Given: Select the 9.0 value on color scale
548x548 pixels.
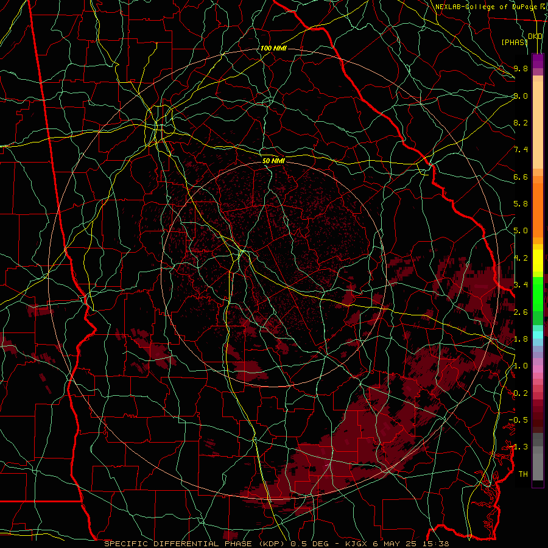Looking at the screenshot, I should pyautogui.click(x=521, y=96).
